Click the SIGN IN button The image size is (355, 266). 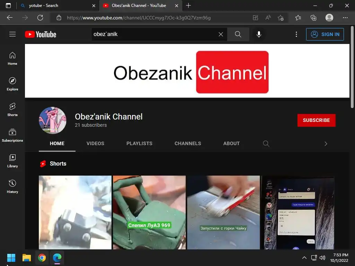325,34
